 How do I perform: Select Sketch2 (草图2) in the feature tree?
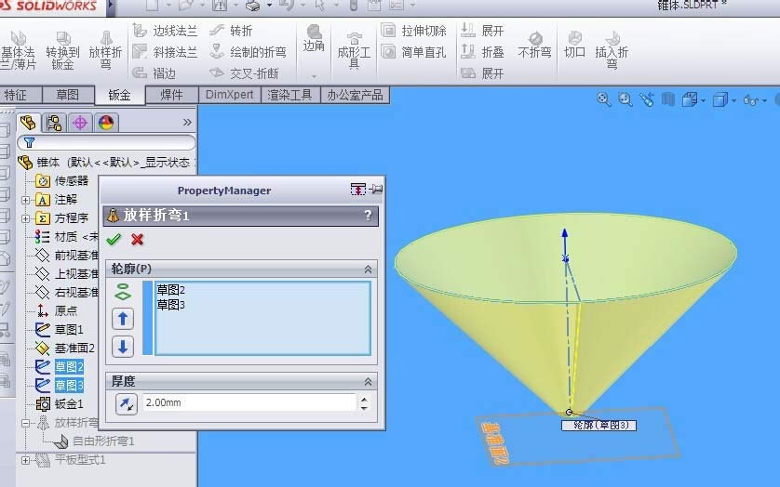click(60, 367)
